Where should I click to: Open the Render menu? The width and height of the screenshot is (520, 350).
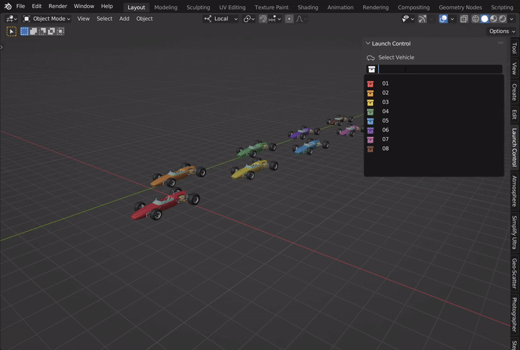(58, 7)
